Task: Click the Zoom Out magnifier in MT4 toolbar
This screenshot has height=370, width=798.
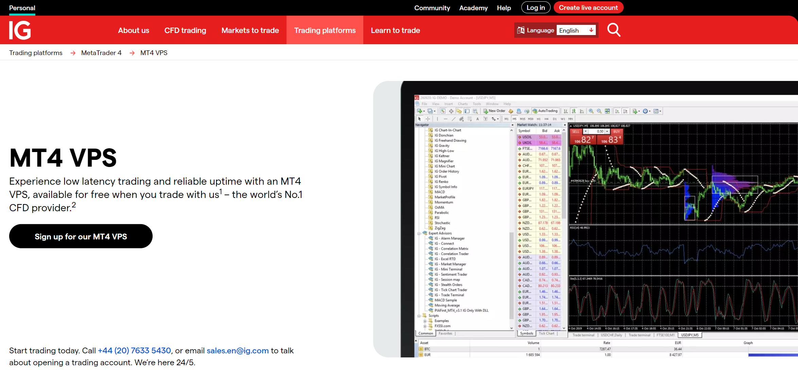Action: [x=599, y=111]
